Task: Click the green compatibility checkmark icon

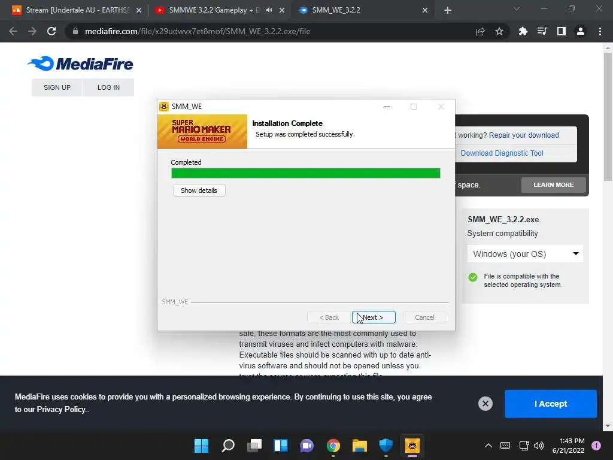Action: point(473,277)
